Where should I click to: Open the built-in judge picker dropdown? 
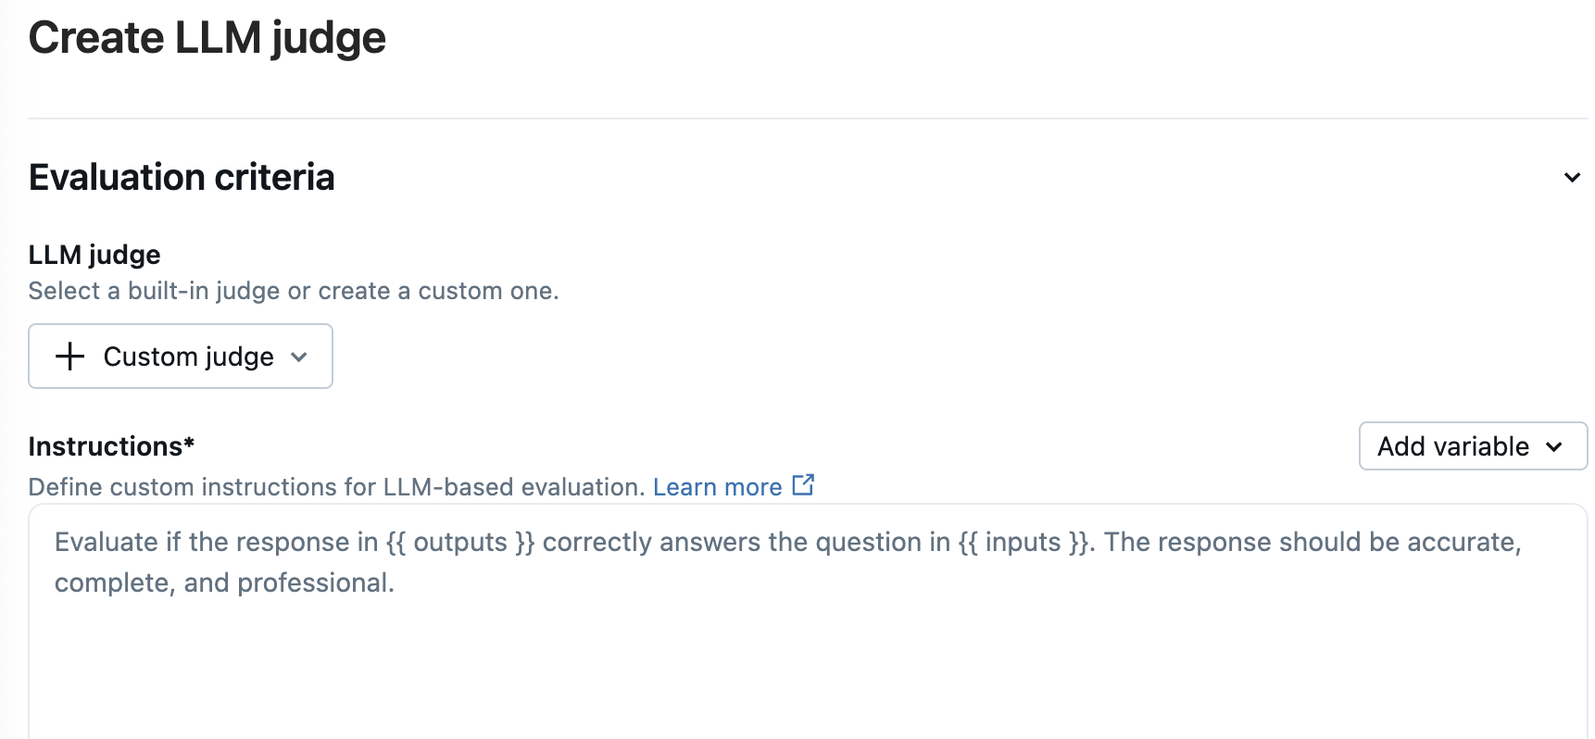click(180, 356)
